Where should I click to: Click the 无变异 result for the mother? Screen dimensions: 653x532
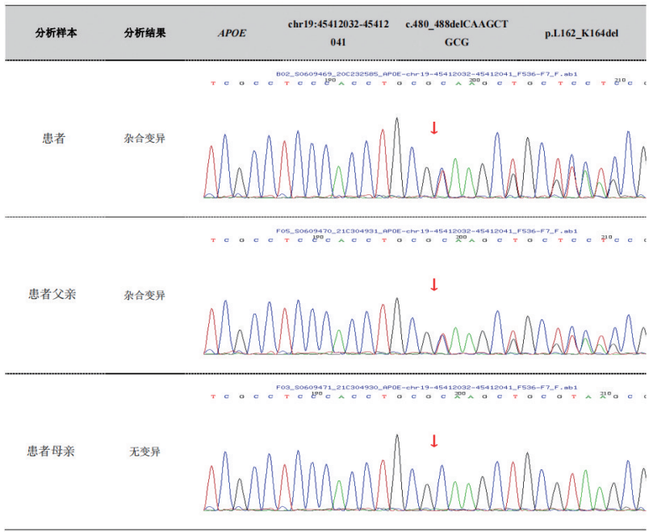click(x=145, y=451)
